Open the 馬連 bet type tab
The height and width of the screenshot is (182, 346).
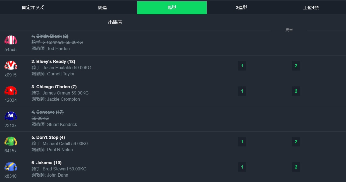click(102, 8)
